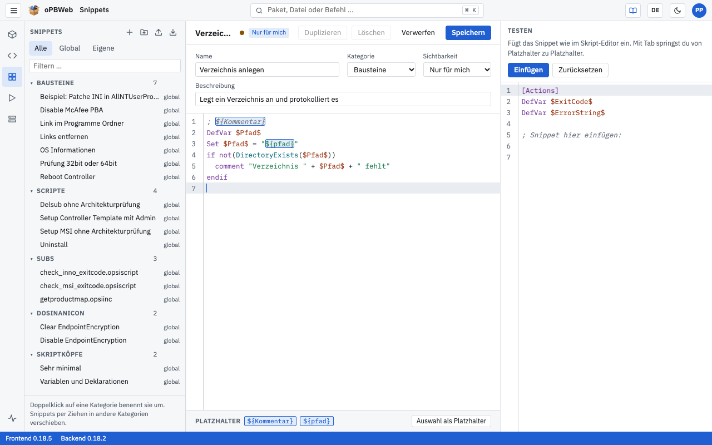Open the PP user avatar menu
The width and height of the screenshot is (712, 445).
(699, 10)
